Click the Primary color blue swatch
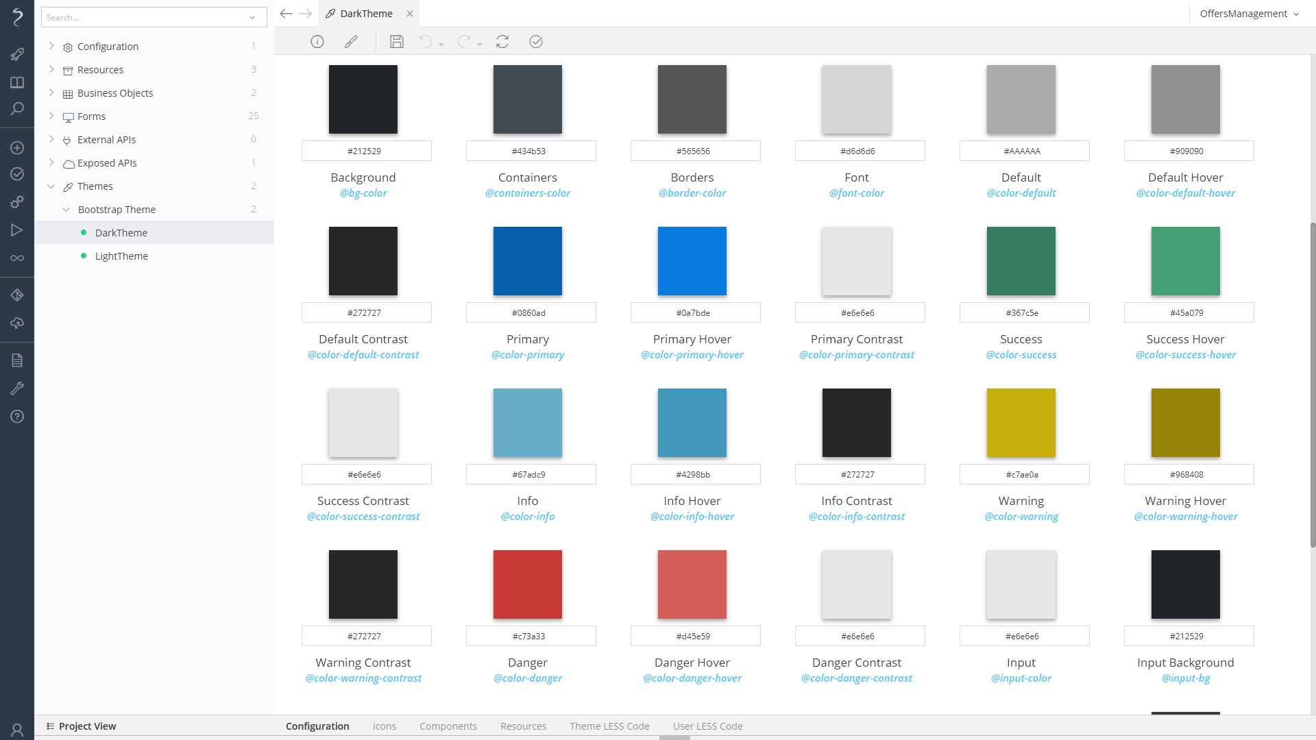The image size is (1316, 740). point(527,261)
